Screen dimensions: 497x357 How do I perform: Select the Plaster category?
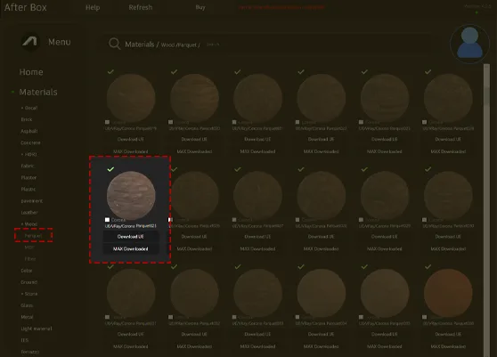[x=29, y=177]
